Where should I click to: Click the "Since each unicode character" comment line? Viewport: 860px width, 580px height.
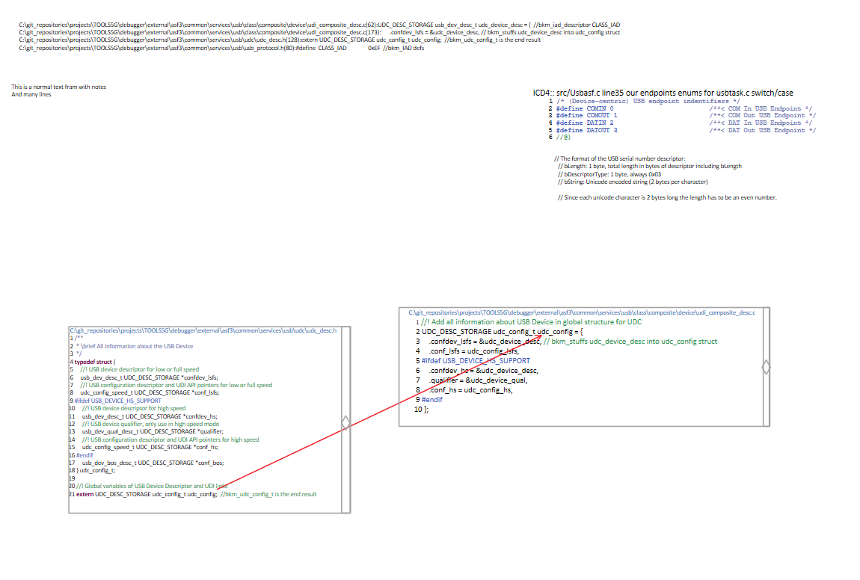coord(667,197)
